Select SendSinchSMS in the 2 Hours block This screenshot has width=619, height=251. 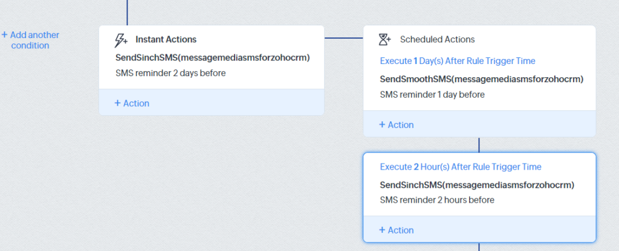click(477, 185)
